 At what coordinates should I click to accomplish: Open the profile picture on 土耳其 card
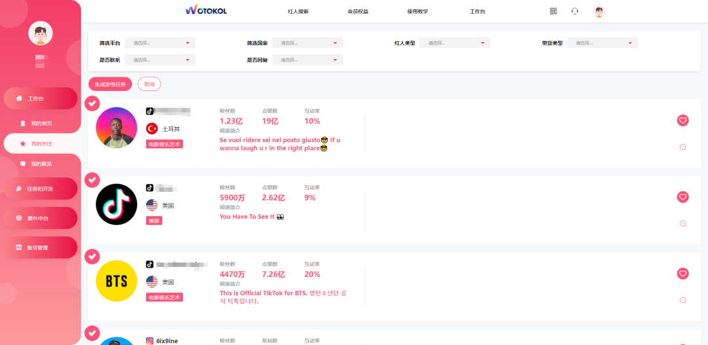coord(117,128)
